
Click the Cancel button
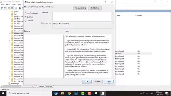pyautogui.click(x=98, y=82)
